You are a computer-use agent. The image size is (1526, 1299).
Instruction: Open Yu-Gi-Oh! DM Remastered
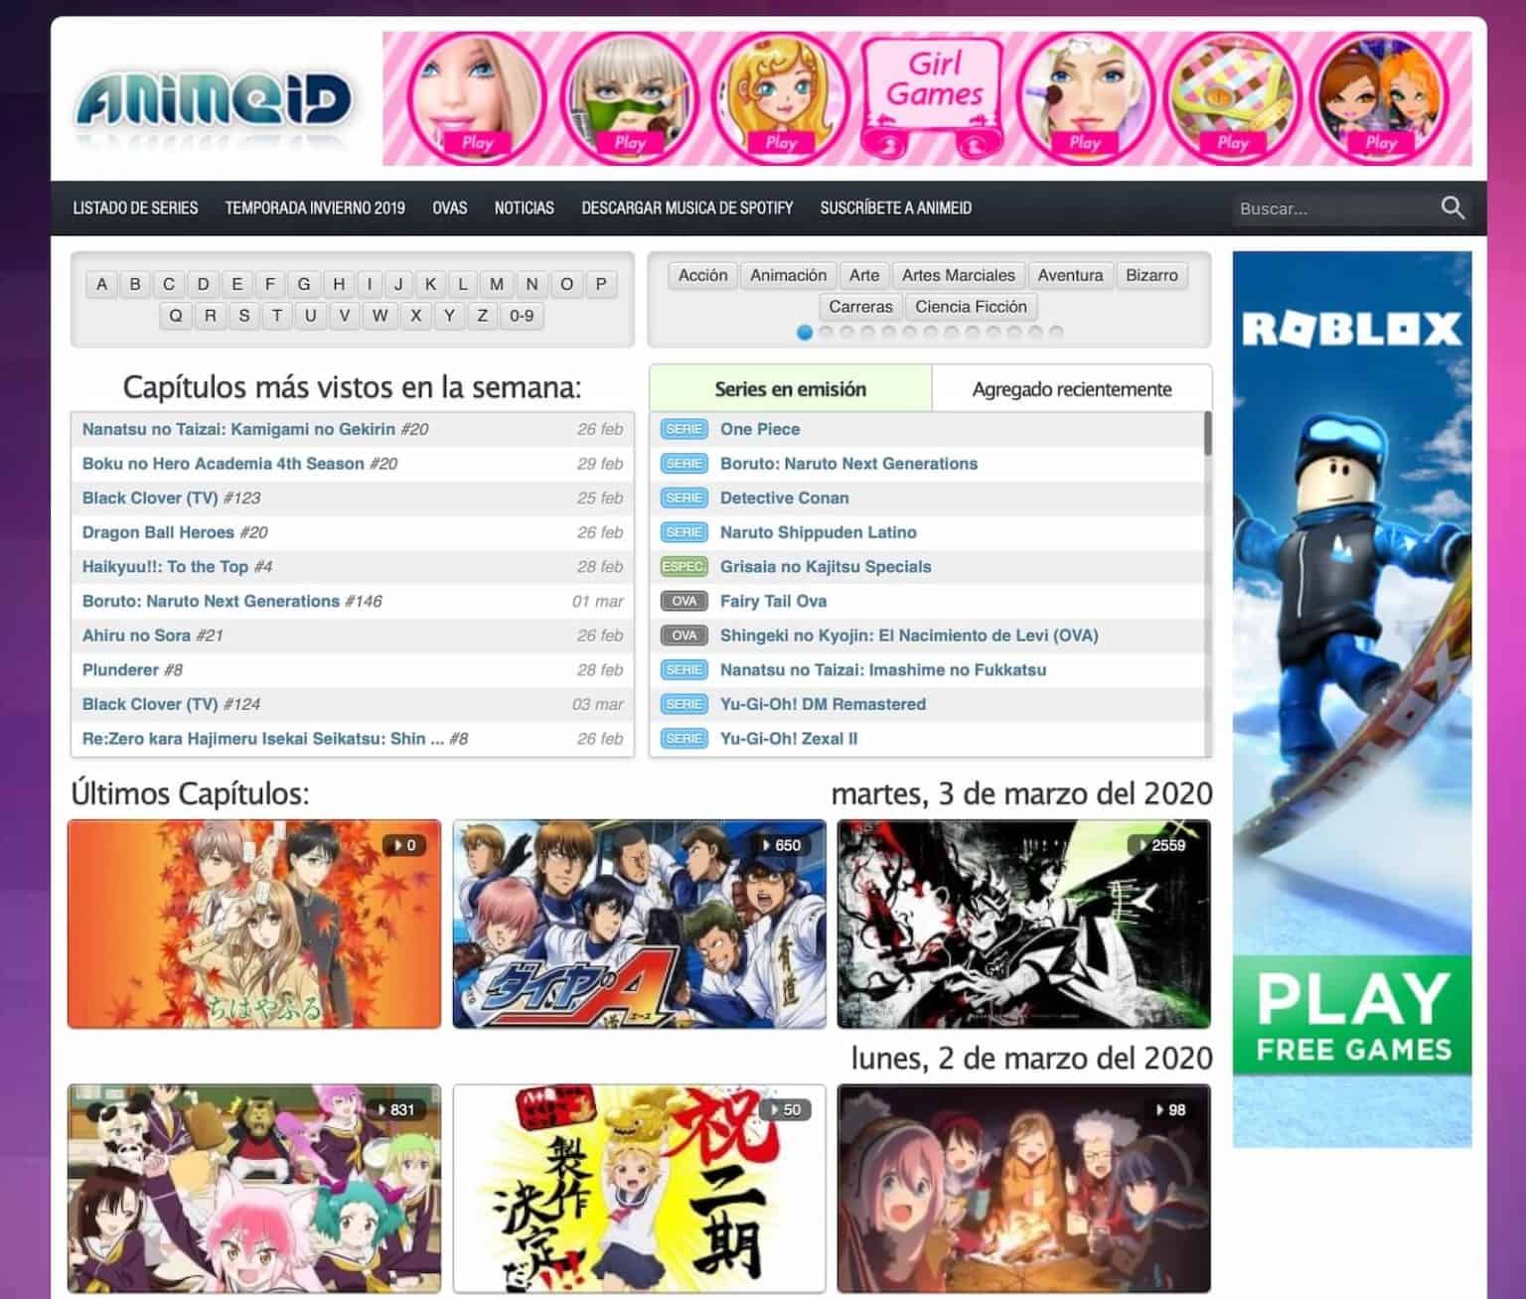823,704
